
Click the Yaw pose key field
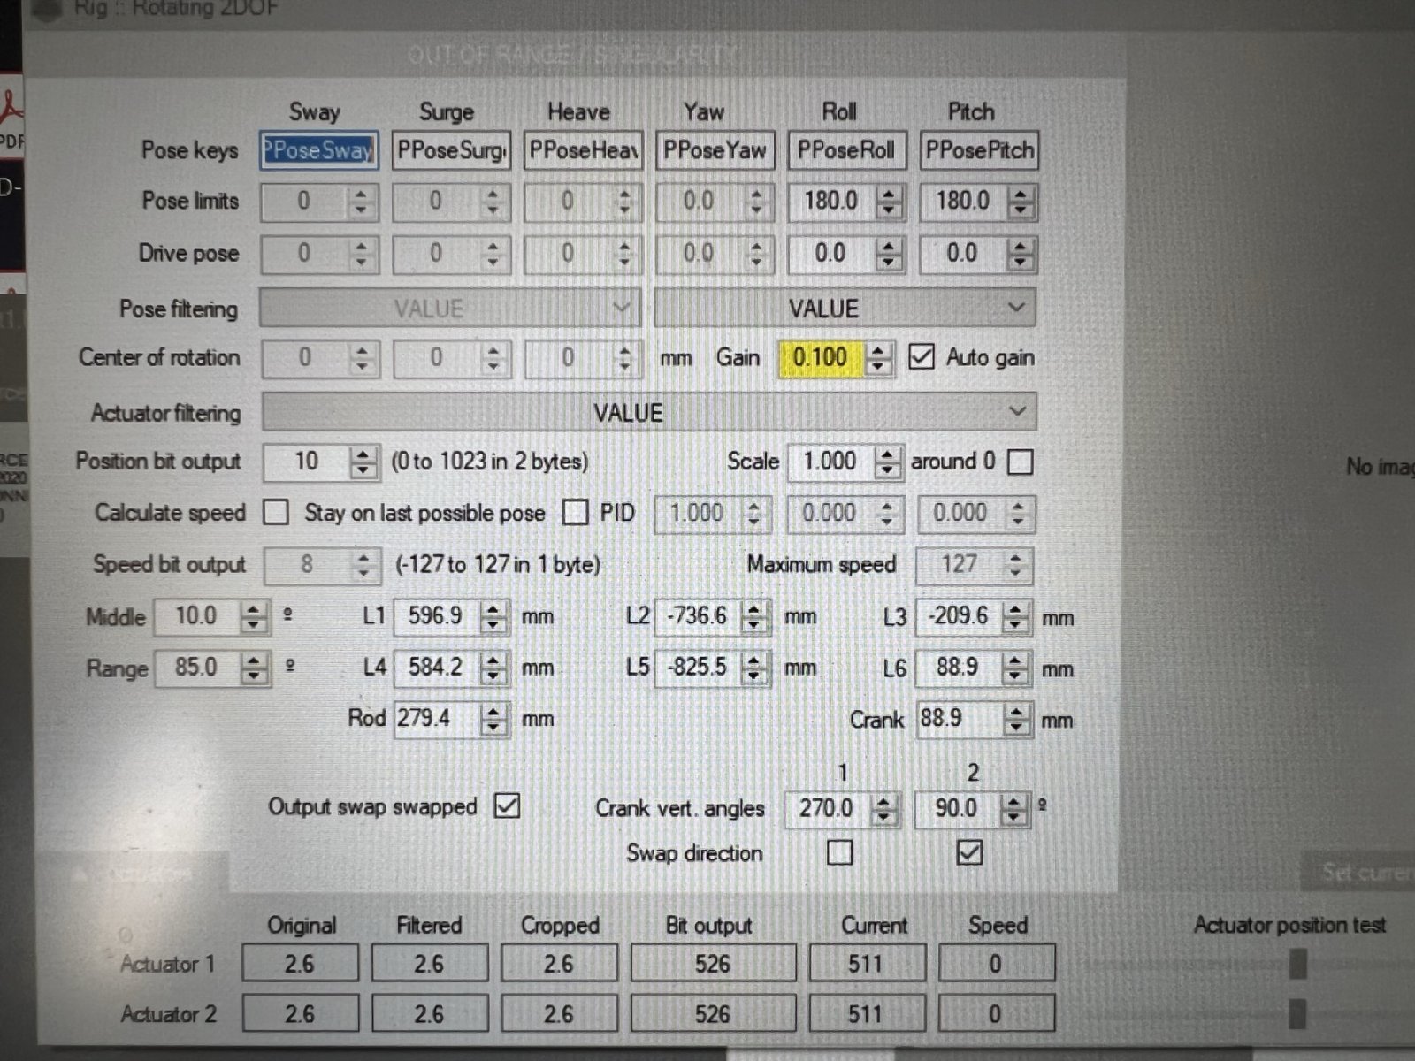coord(715,150)
